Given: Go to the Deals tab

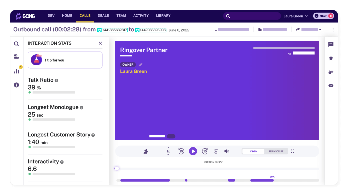Looking at the screenshot, I should point(103,16).
